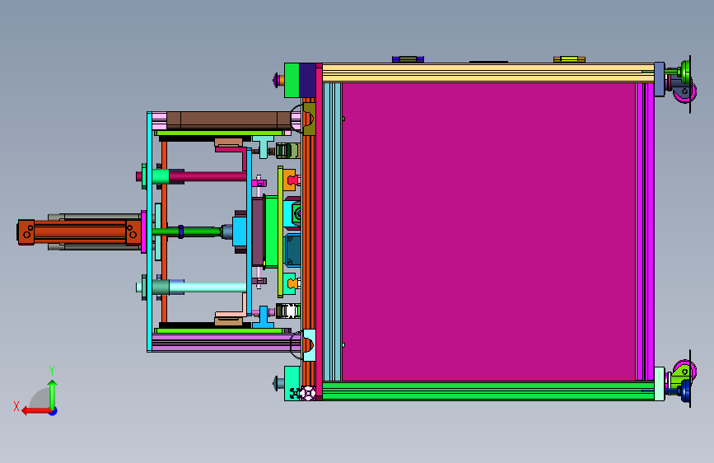
Task: Select the orange pneumatic cylinder body
Action: [x=80, y=232]
